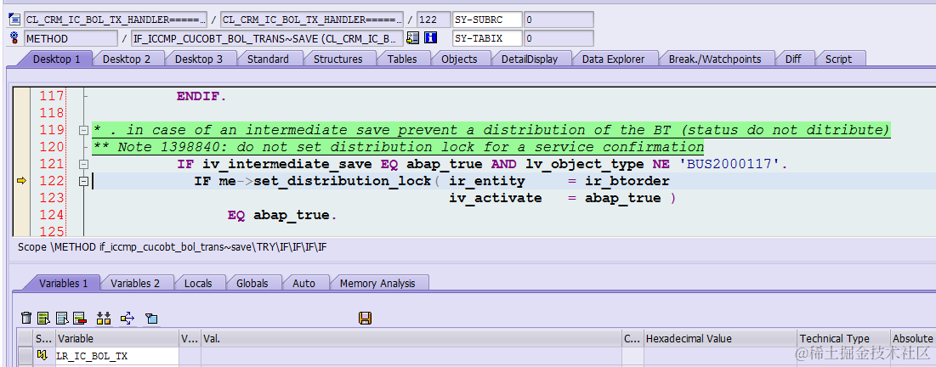The height and width of the screenshot is (367, 936).
Task: Open the Script tab
Action: pos(838,59)
